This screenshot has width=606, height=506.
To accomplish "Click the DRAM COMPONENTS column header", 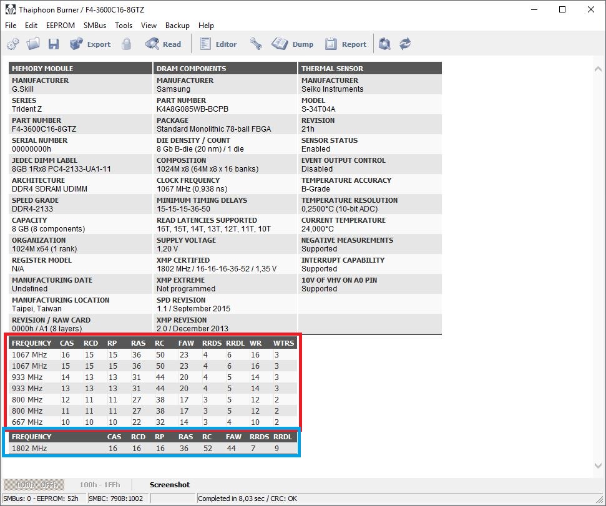I will click(x=225, y=69).
